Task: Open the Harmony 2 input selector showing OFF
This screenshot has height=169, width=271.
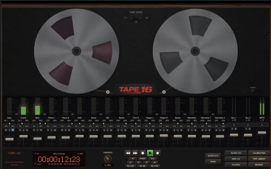Action: pos(216,121)
